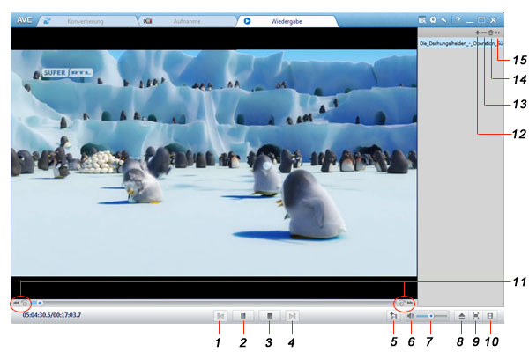Screen dimensions: 529x352
Task: Open registration via the key icon
Action: tap(444, 20)
